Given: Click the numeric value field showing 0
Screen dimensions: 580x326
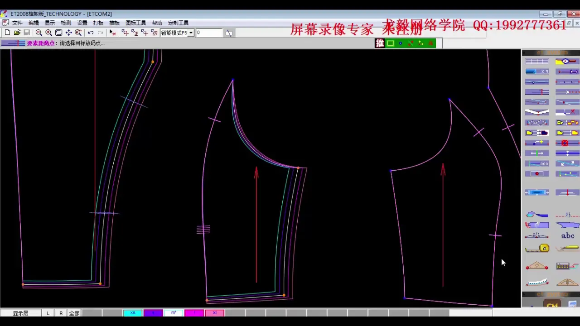Looking at the screenshot, I should tap(209, 33).
